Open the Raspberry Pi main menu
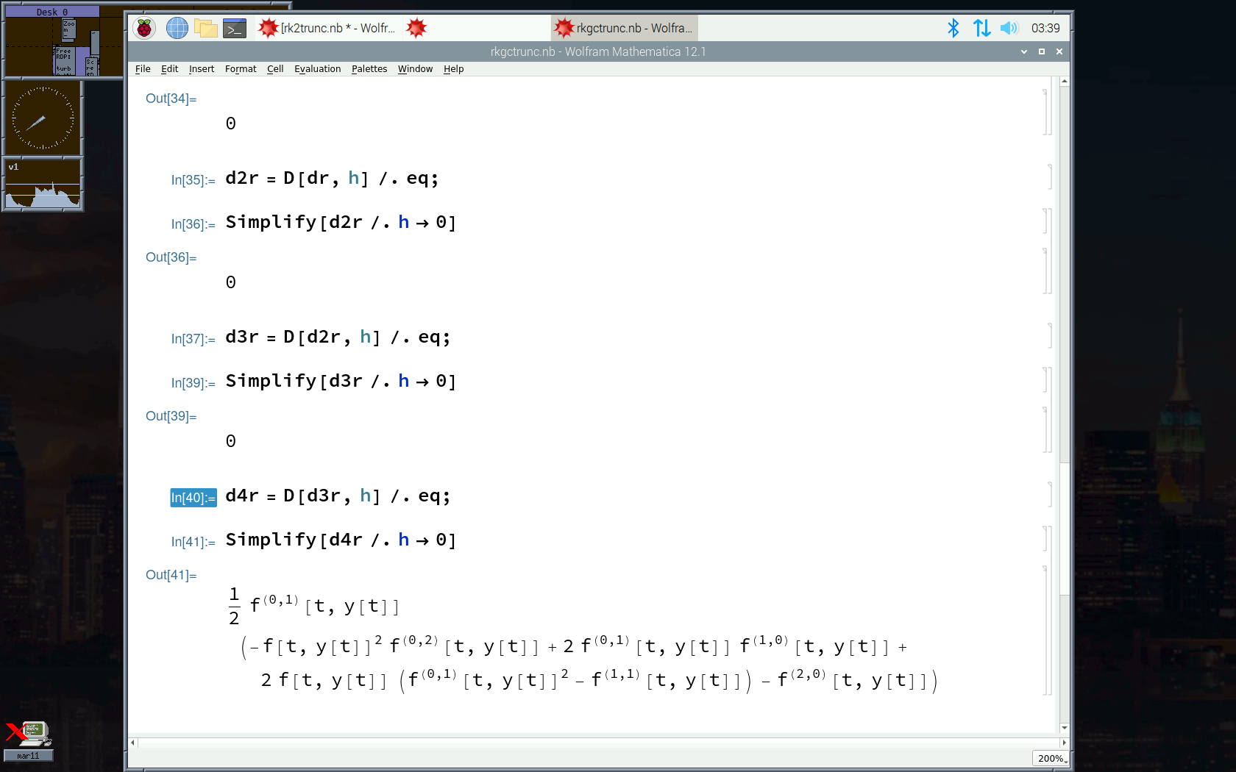 click(x=145, y=28)
